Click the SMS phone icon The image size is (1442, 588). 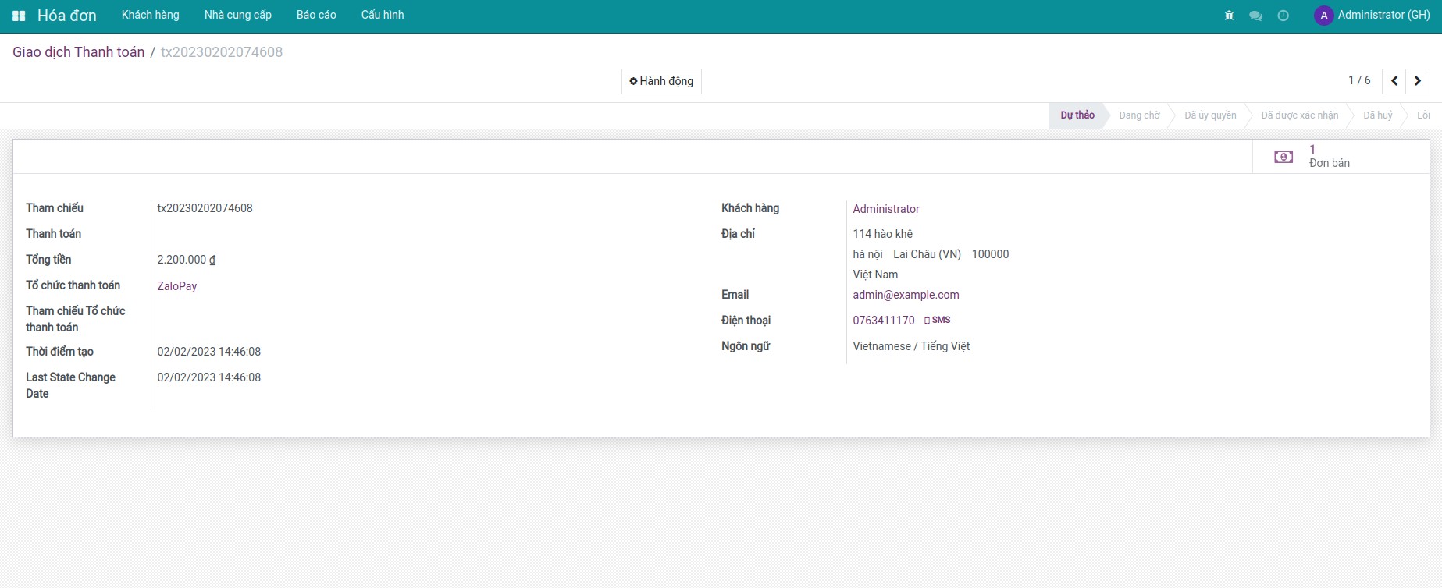928,321
